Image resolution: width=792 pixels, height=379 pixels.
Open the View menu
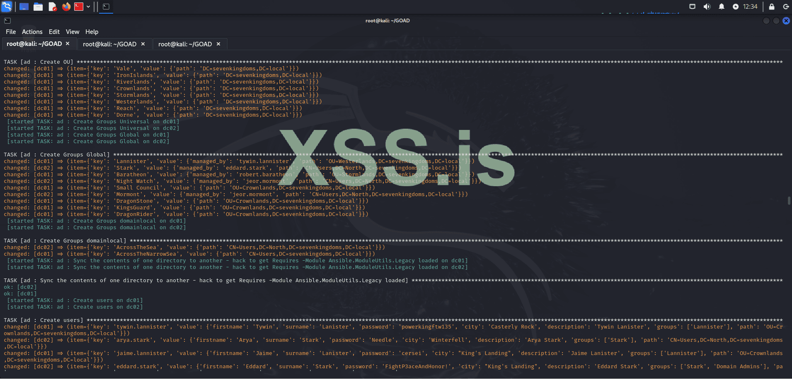tap(73, 31)
